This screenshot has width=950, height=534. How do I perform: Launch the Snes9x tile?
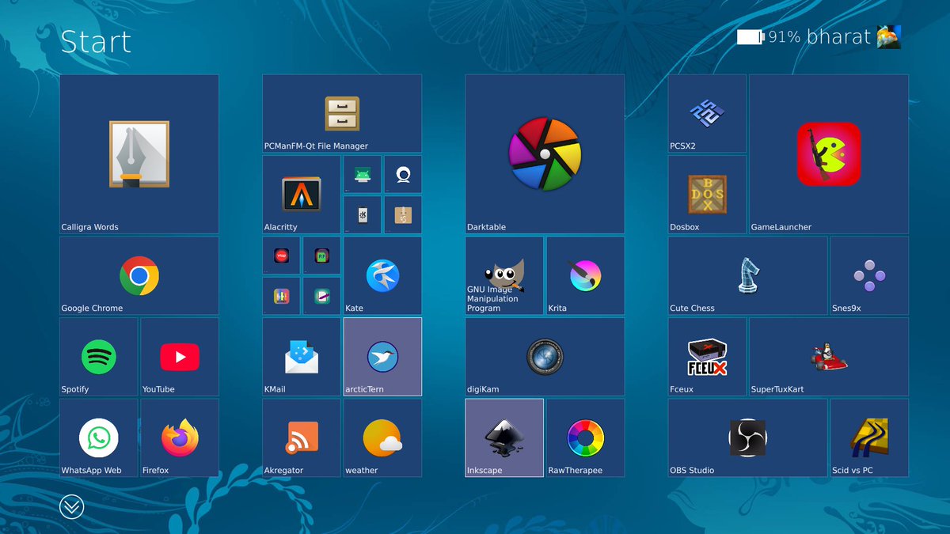(869, 275)
